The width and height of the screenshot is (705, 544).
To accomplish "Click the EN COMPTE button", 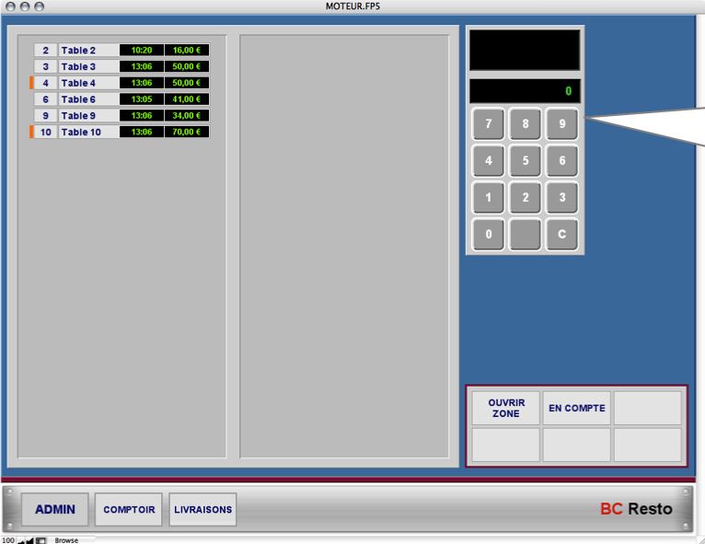I will tap(577, 408).
